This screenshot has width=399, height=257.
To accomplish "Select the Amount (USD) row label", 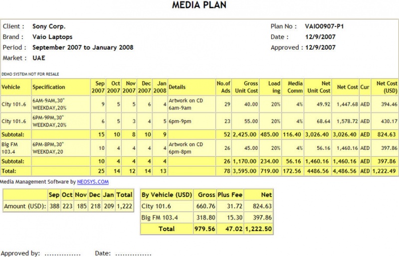I will 25,206.
